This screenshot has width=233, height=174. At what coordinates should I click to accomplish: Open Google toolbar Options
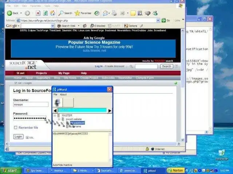[x=131, y=26]
